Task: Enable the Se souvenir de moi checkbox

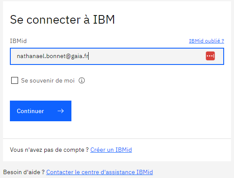Action: point(15,80)
